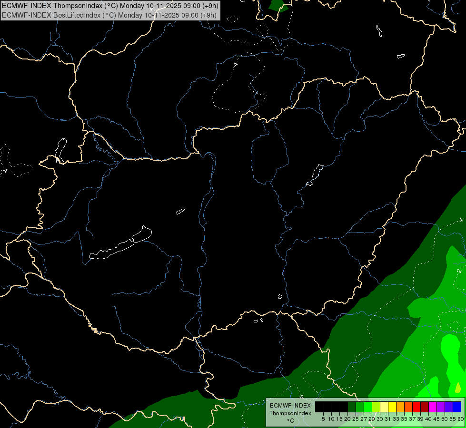Image resolution: width=466 pixels, height=428 pixels.
Task: Click the legend value label 20
Action: pyautogui.click(x=347, y=419)
